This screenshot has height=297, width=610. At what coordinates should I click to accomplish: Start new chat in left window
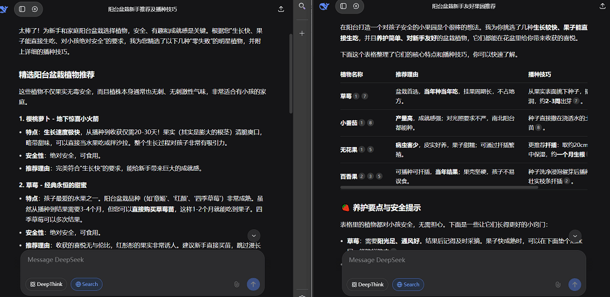[x=35, y=9]
